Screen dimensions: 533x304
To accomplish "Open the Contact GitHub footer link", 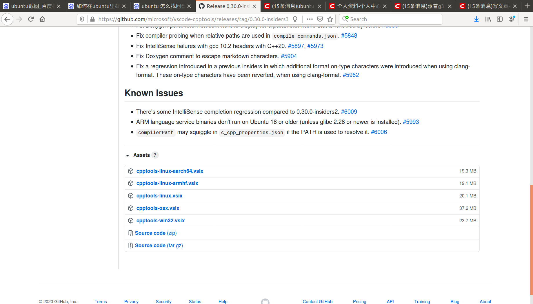I will tap(318, 301).
